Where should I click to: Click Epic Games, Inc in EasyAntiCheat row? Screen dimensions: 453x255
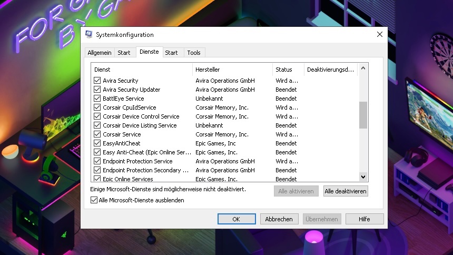(x=215, y=143)
